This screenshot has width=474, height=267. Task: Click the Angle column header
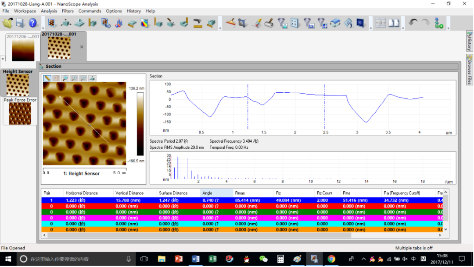click(x=217, y=193)
